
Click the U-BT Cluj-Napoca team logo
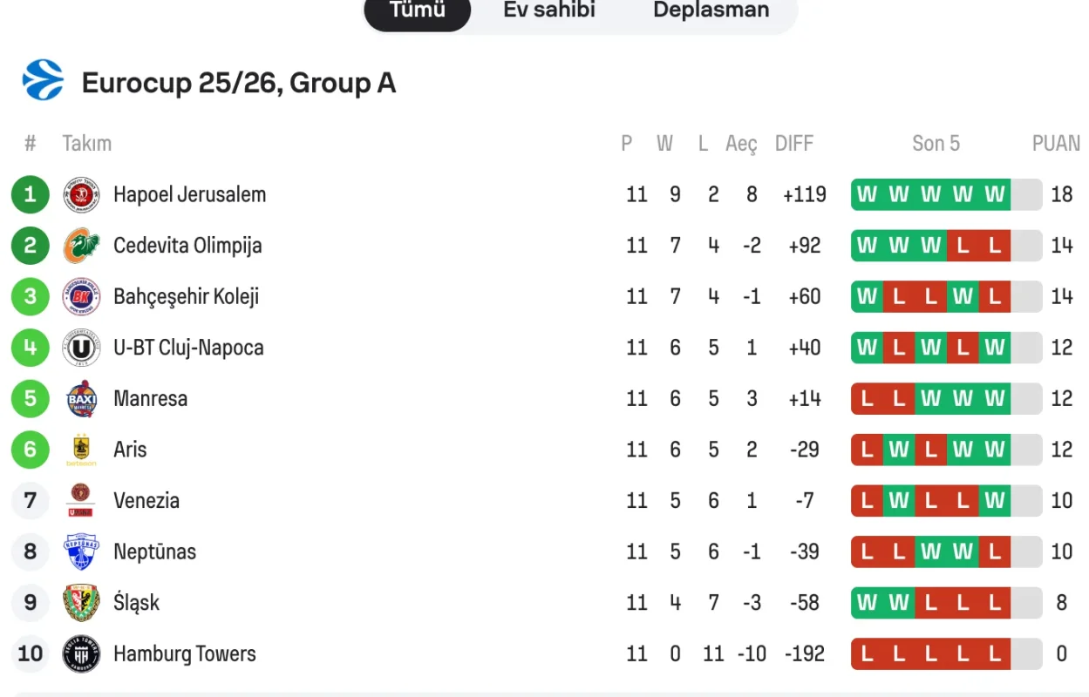[x=81, y=348]
